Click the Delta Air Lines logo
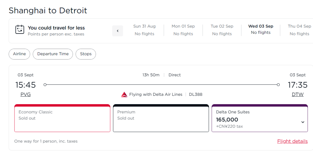 click(x=124, y=94)
